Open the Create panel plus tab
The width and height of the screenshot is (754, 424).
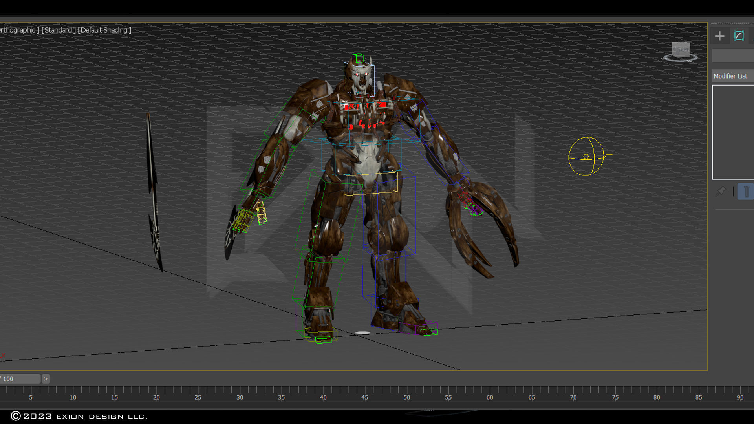point(719,36)
